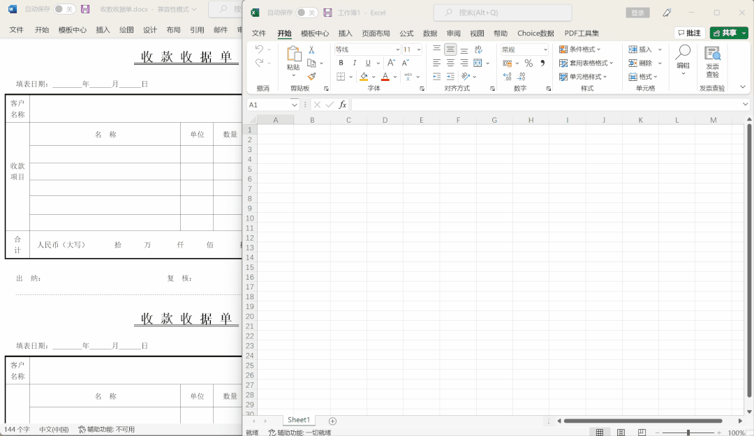The width and height of the screenshot is (754, 436).
Task: Switch to the PDF工具集 tab
Action: click(x=582, y=33)
